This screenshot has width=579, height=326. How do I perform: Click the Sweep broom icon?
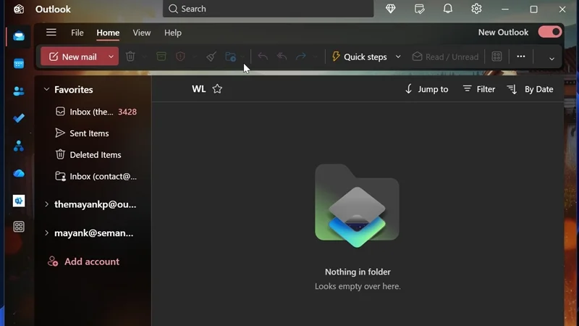tap(211, 57)
